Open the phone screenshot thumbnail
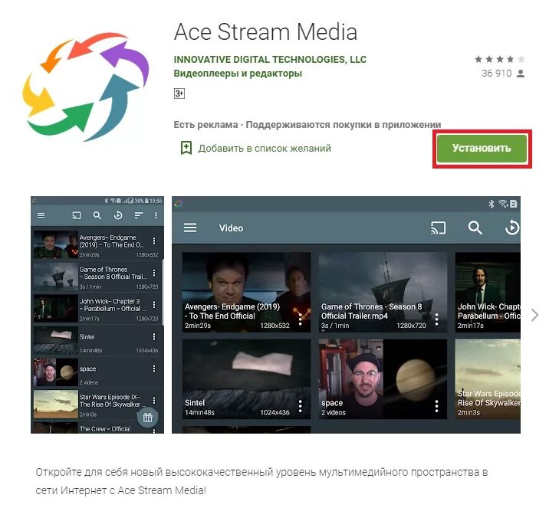The height and width of the screenshot is (511, 549). point(97,315)
